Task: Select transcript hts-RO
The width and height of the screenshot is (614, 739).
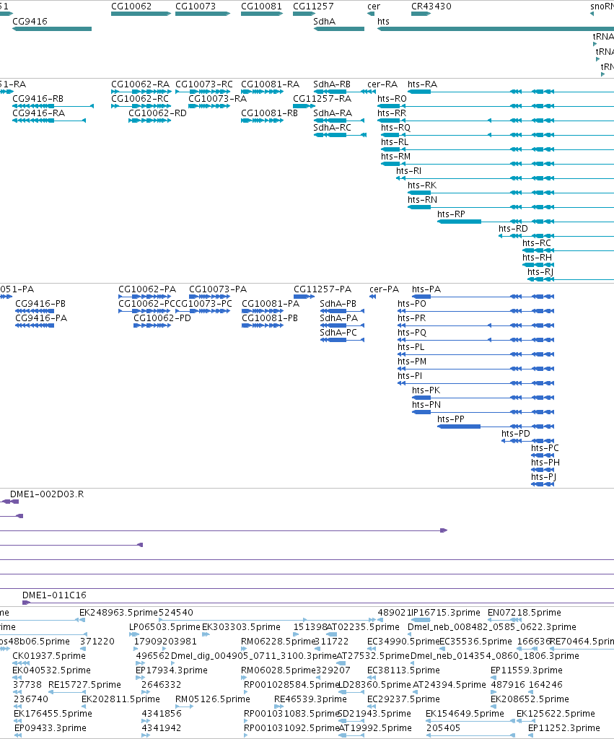Action: [x=496, y=106]
